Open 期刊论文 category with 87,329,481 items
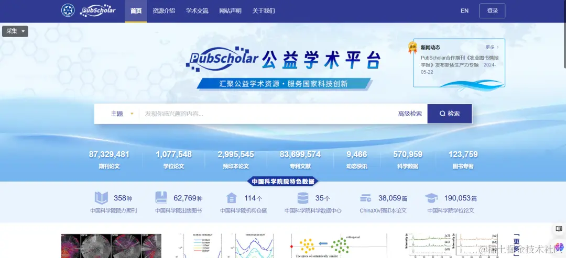This screenshot has height=258, width=566. pyautogui.click(x=109, y=160)
